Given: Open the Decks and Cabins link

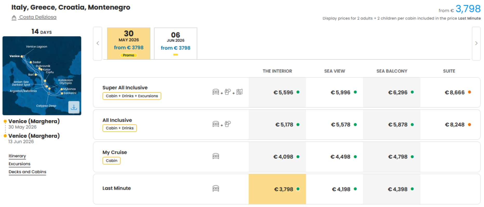Looking at the screenshot, I should coord(27,172).
